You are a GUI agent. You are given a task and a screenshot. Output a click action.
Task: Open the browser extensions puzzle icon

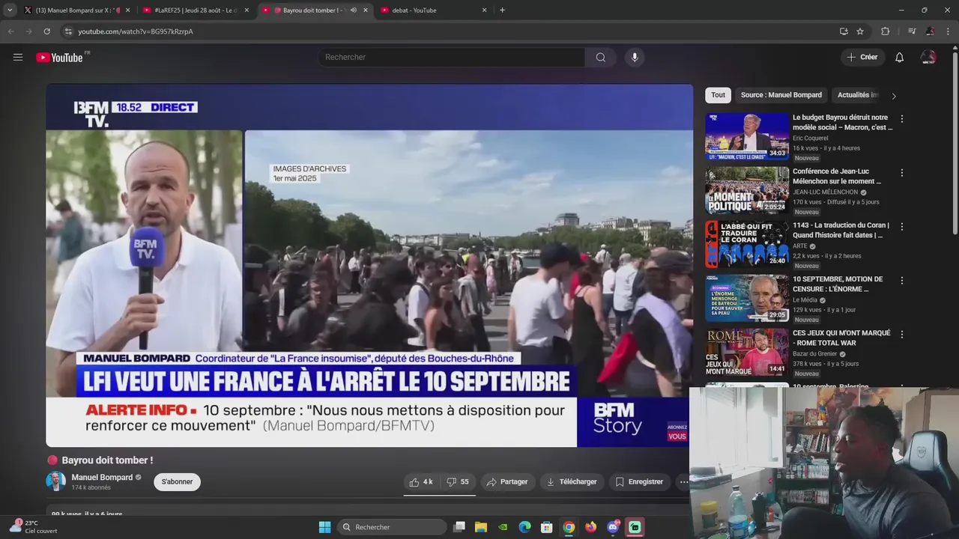pos(885,31)
